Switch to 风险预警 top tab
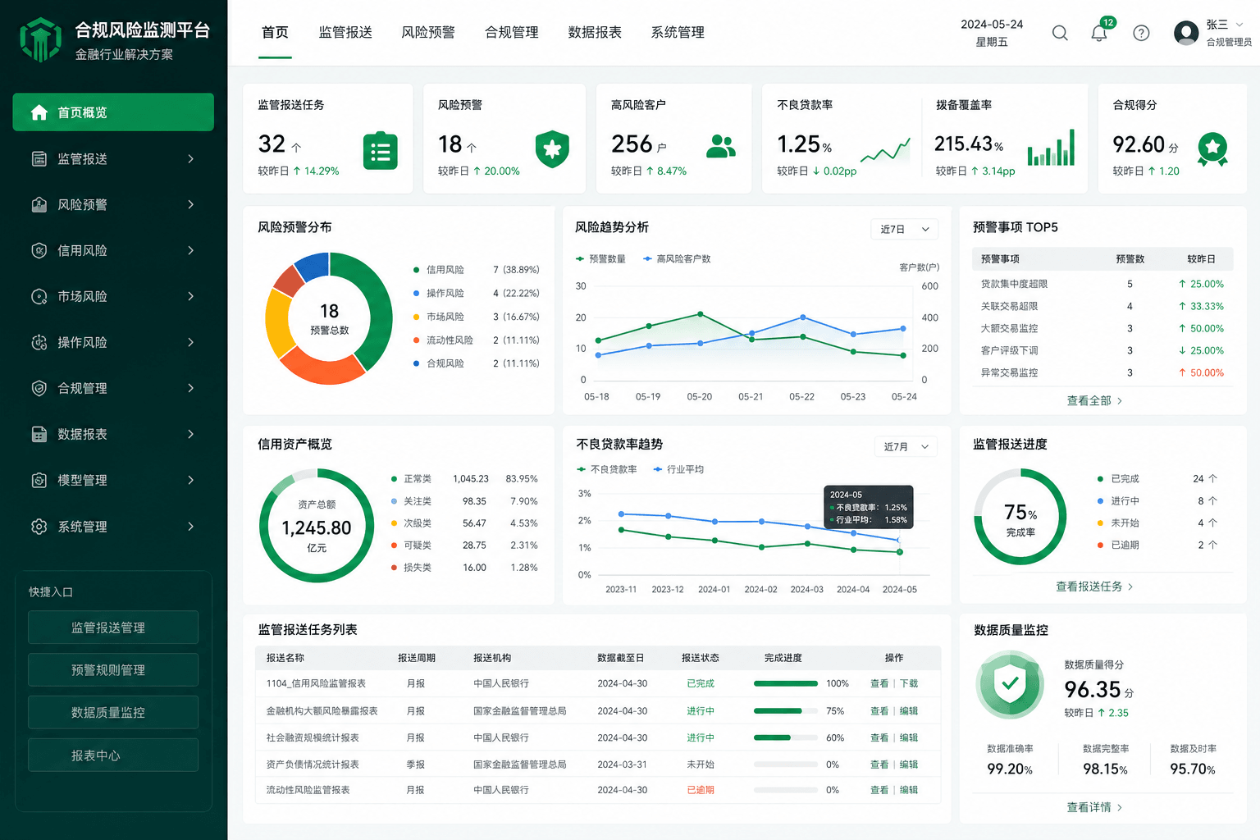 [428, 32]
